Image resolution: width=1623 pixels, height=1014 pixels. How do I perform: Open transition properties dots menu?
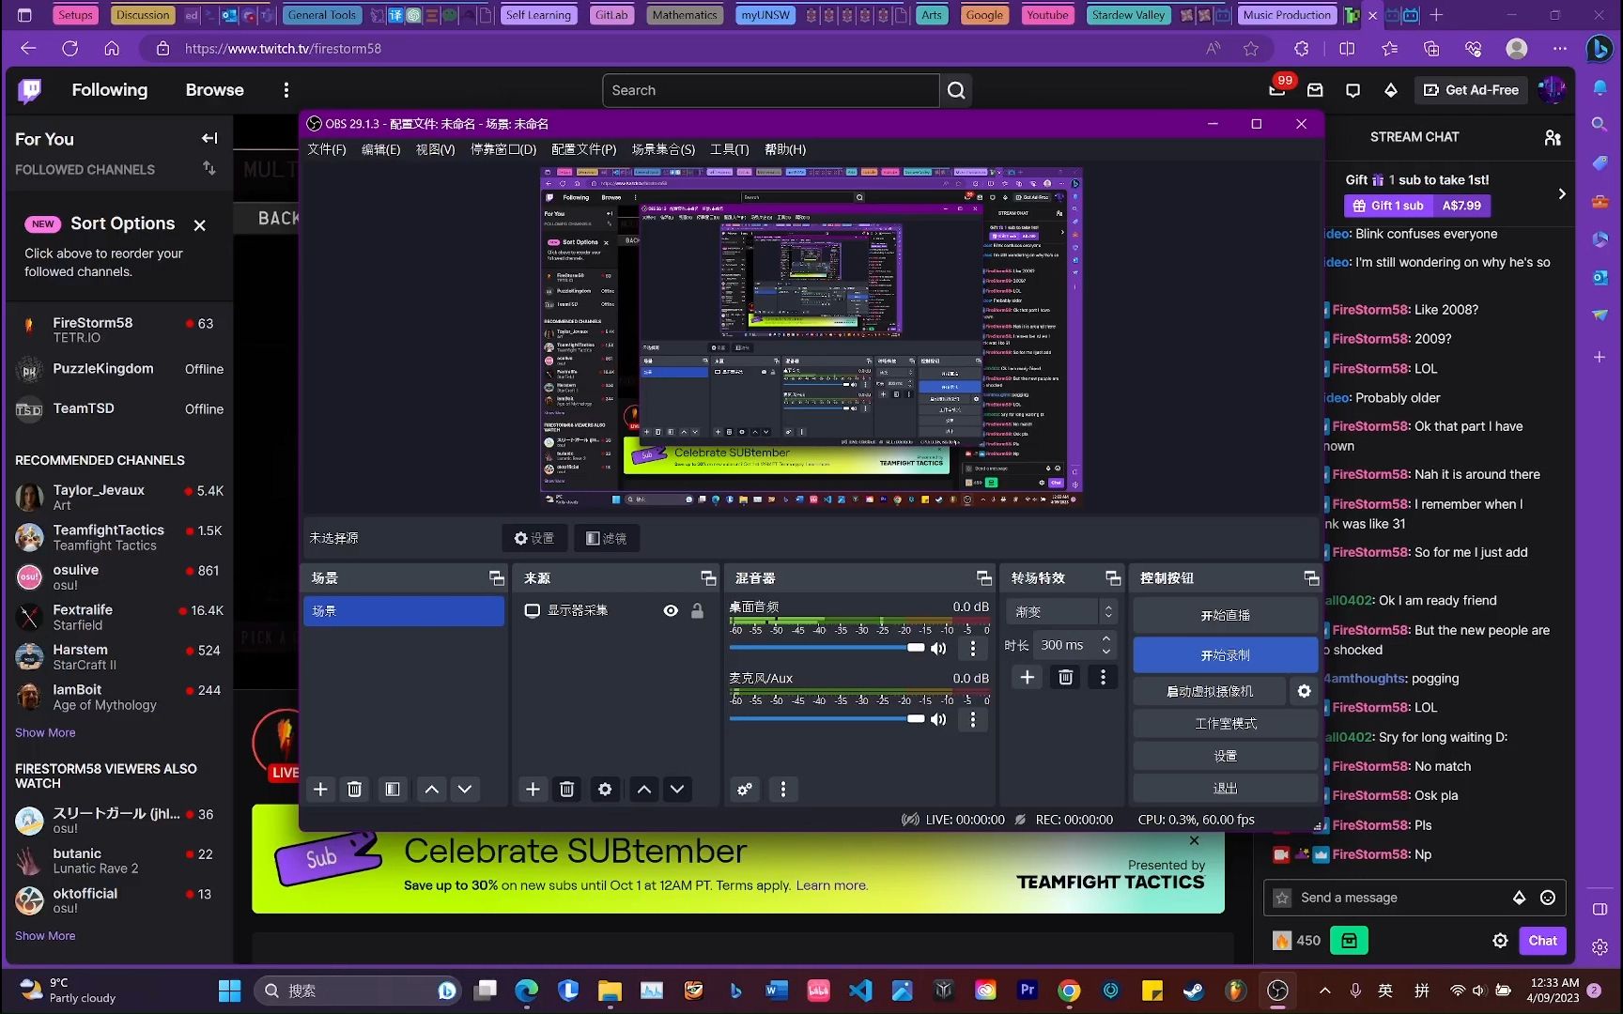pos(1103,677)
